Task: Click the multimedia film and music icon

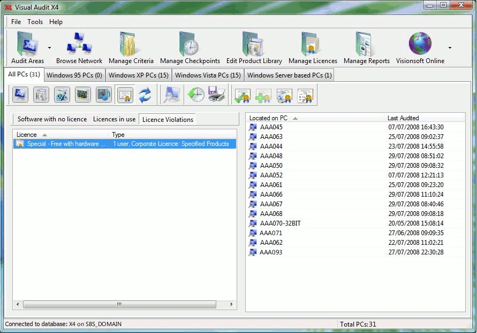Action: point(103,95)
